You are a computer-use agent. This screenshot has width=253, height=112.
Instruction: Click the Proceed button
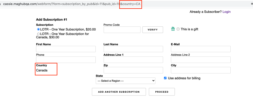[x=161, y=92]
